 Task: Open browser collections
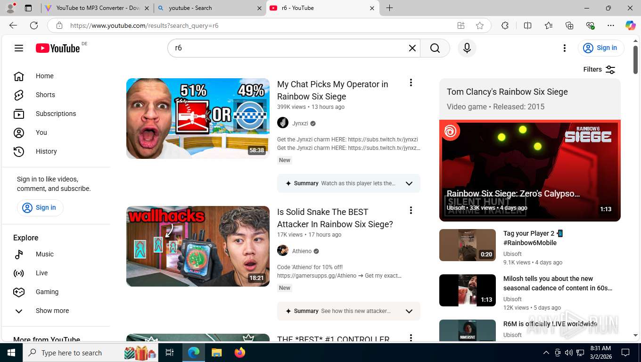(x=569, y=25)
